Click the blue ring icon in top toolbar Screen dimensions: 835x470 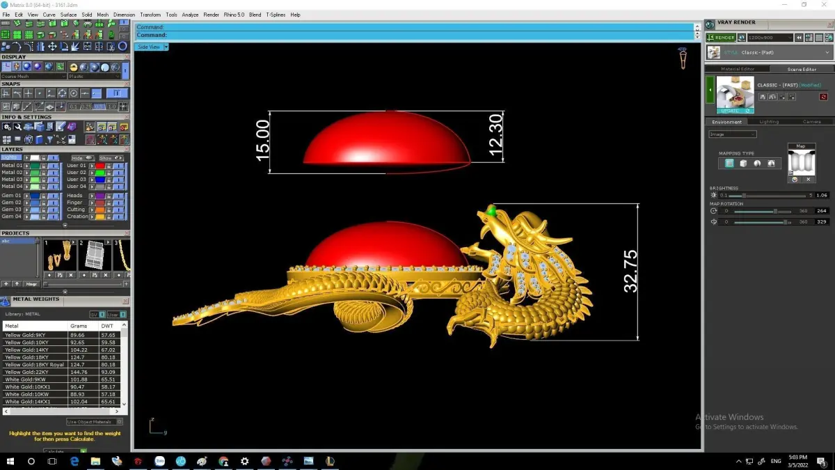click(x=122, y=47)
